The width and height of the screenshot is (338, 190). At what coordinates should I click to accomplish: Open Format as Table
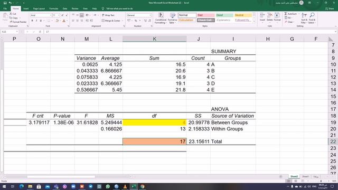coord(173,18)
